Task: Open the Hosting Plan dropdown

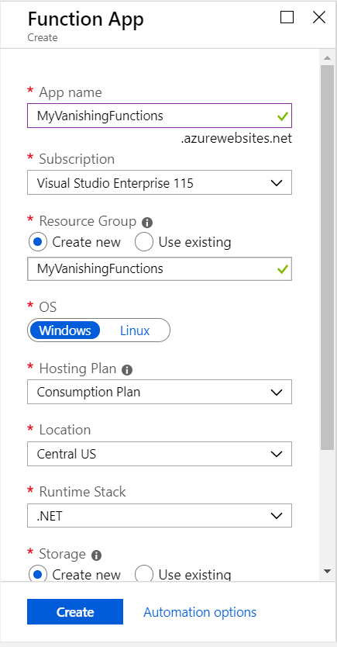Action: click(160, 392)
